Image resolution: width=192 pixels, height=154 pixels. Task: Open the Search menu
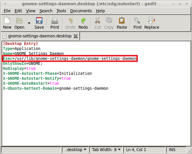pos(46,11)
